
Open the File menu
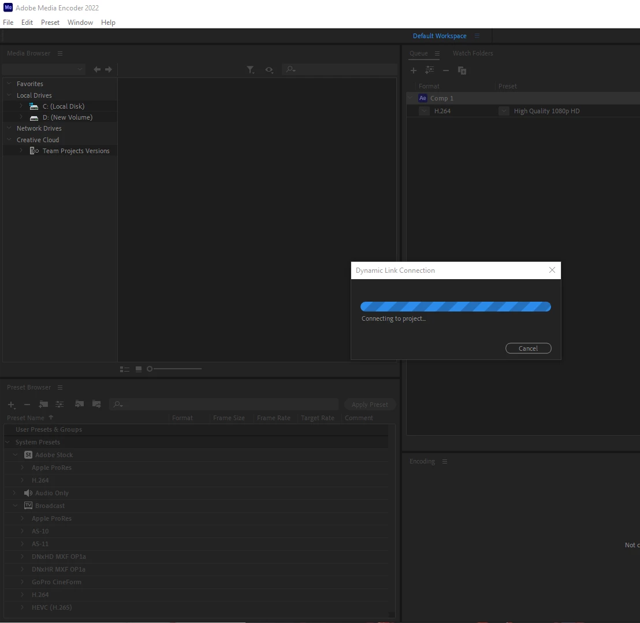pos(8,23)
